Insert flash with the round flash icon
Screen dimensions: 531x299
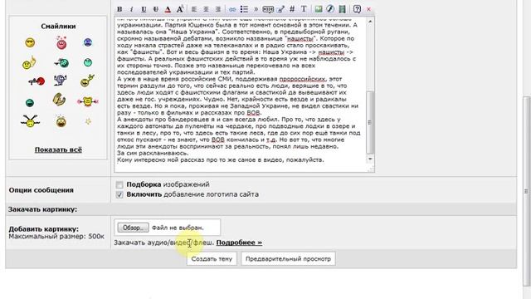click(x=330, y=9)
